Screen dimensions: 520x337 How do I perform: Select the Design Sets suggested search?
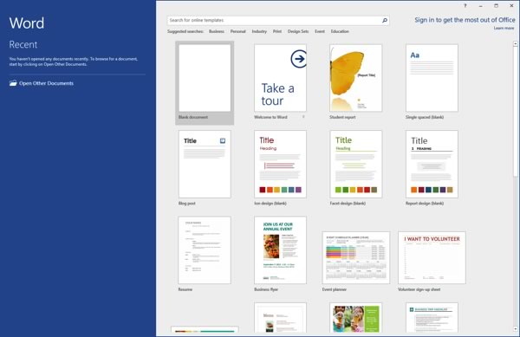[x=298, y=31]
